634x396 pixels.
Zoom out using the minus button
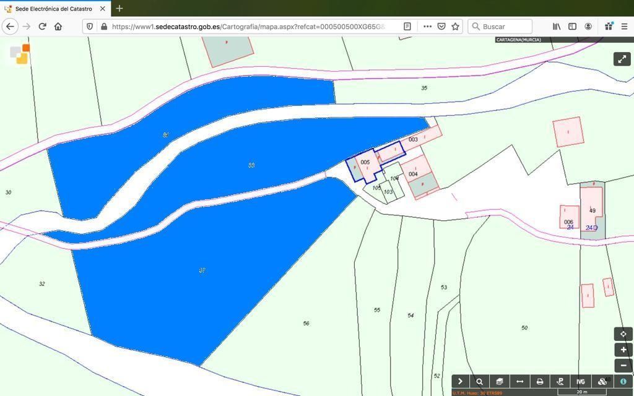pos(623,365)
